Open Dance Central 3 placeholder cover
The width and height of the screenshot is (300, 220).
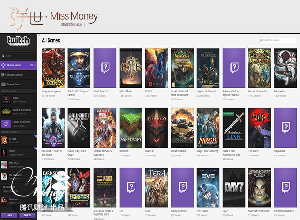click(x=182, y=188)
